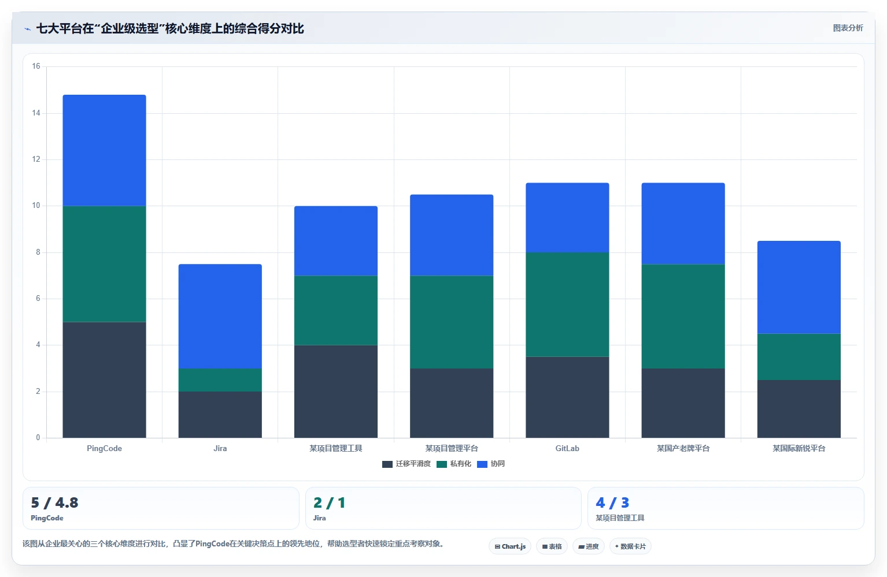
Task: Click the 图表分析 label
Action: point(848,28)
